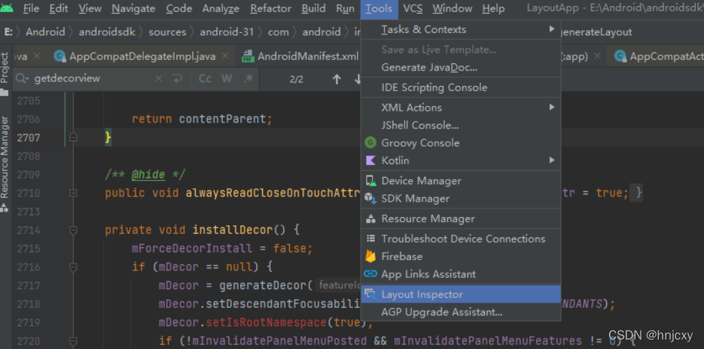Toggle Regex (.*) search option
704x349 pixels.
click(248, 79)
